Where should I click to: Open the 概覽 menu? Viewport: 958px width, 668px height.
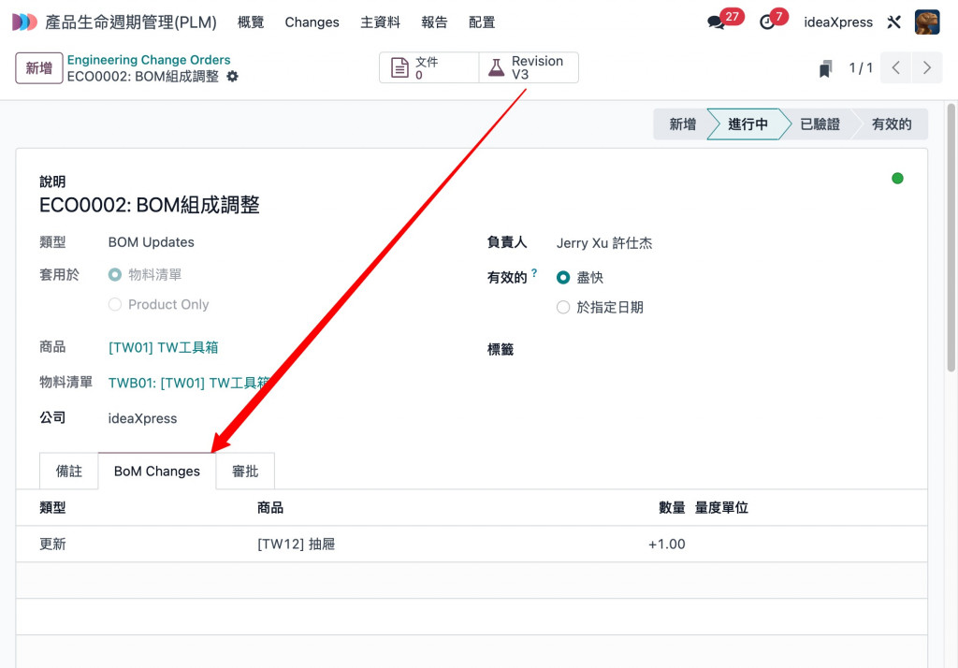[x=251, y=22]
